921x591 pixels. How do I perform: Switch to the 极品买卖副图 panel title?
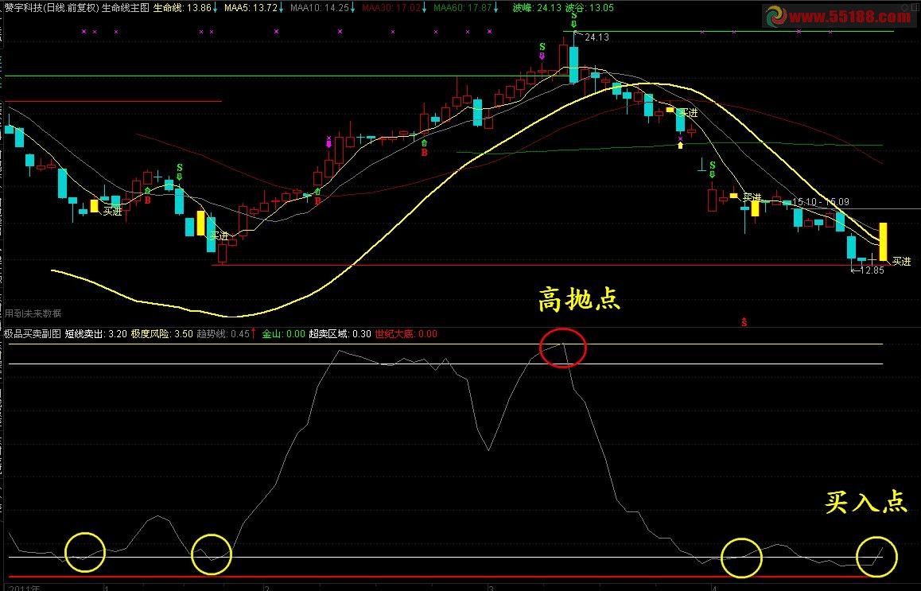click(33, 335)
